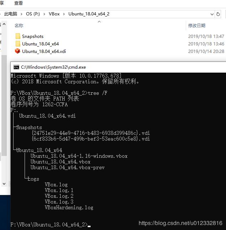Click date 2019/10/18 13:46
The image size is (226, 230).
[x=206, y=44]
